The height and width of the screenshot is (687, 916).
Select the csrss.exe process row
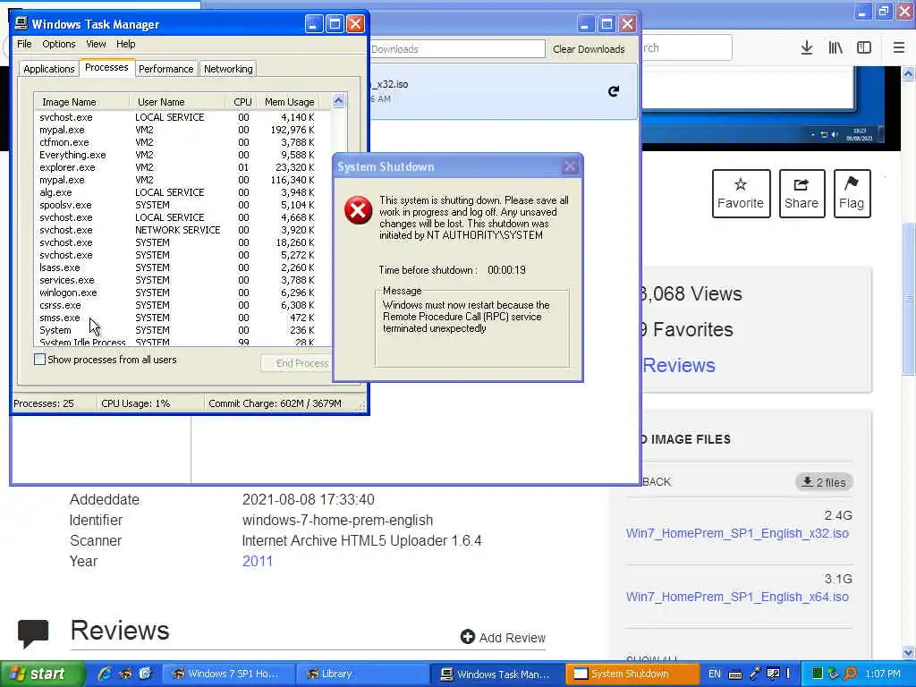pyautogui.click(x=182, y=305)
